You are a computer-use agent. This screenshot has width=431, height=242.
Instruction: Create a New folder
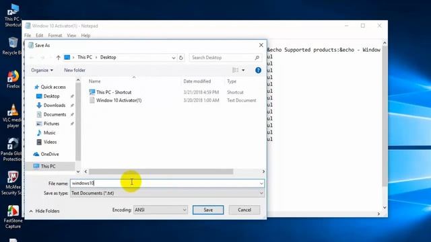pos(75,70)
